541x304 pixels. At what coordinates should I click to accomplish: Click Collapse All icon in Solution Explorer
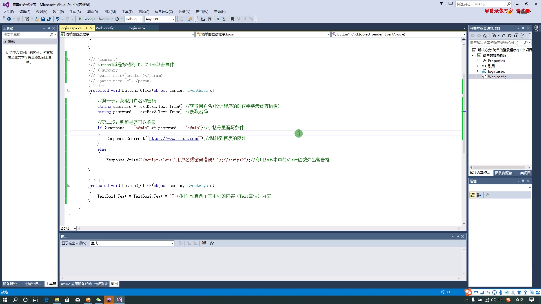(x=516, y=35)
